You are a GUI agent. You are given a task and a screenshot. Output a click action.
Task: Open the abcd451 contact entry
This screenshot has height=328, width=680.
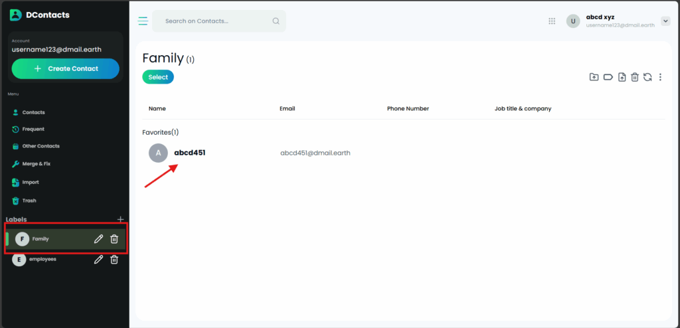[x=190, y=153]
